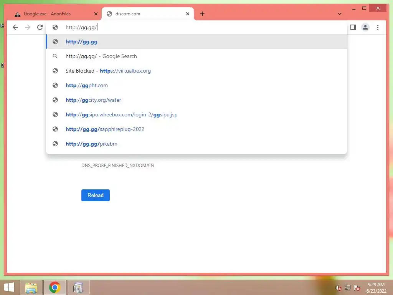Click the forward navigation arrow
The image size is (393, 295).
point(28,27)
